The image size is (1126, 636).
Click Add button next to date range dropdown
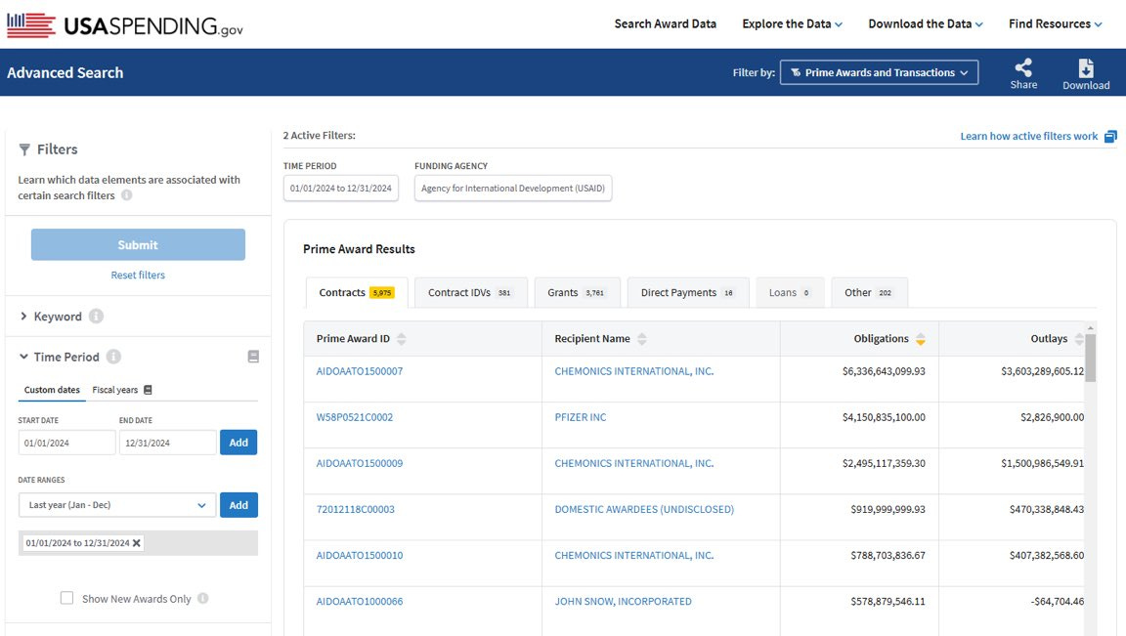[x=238, y=505]
